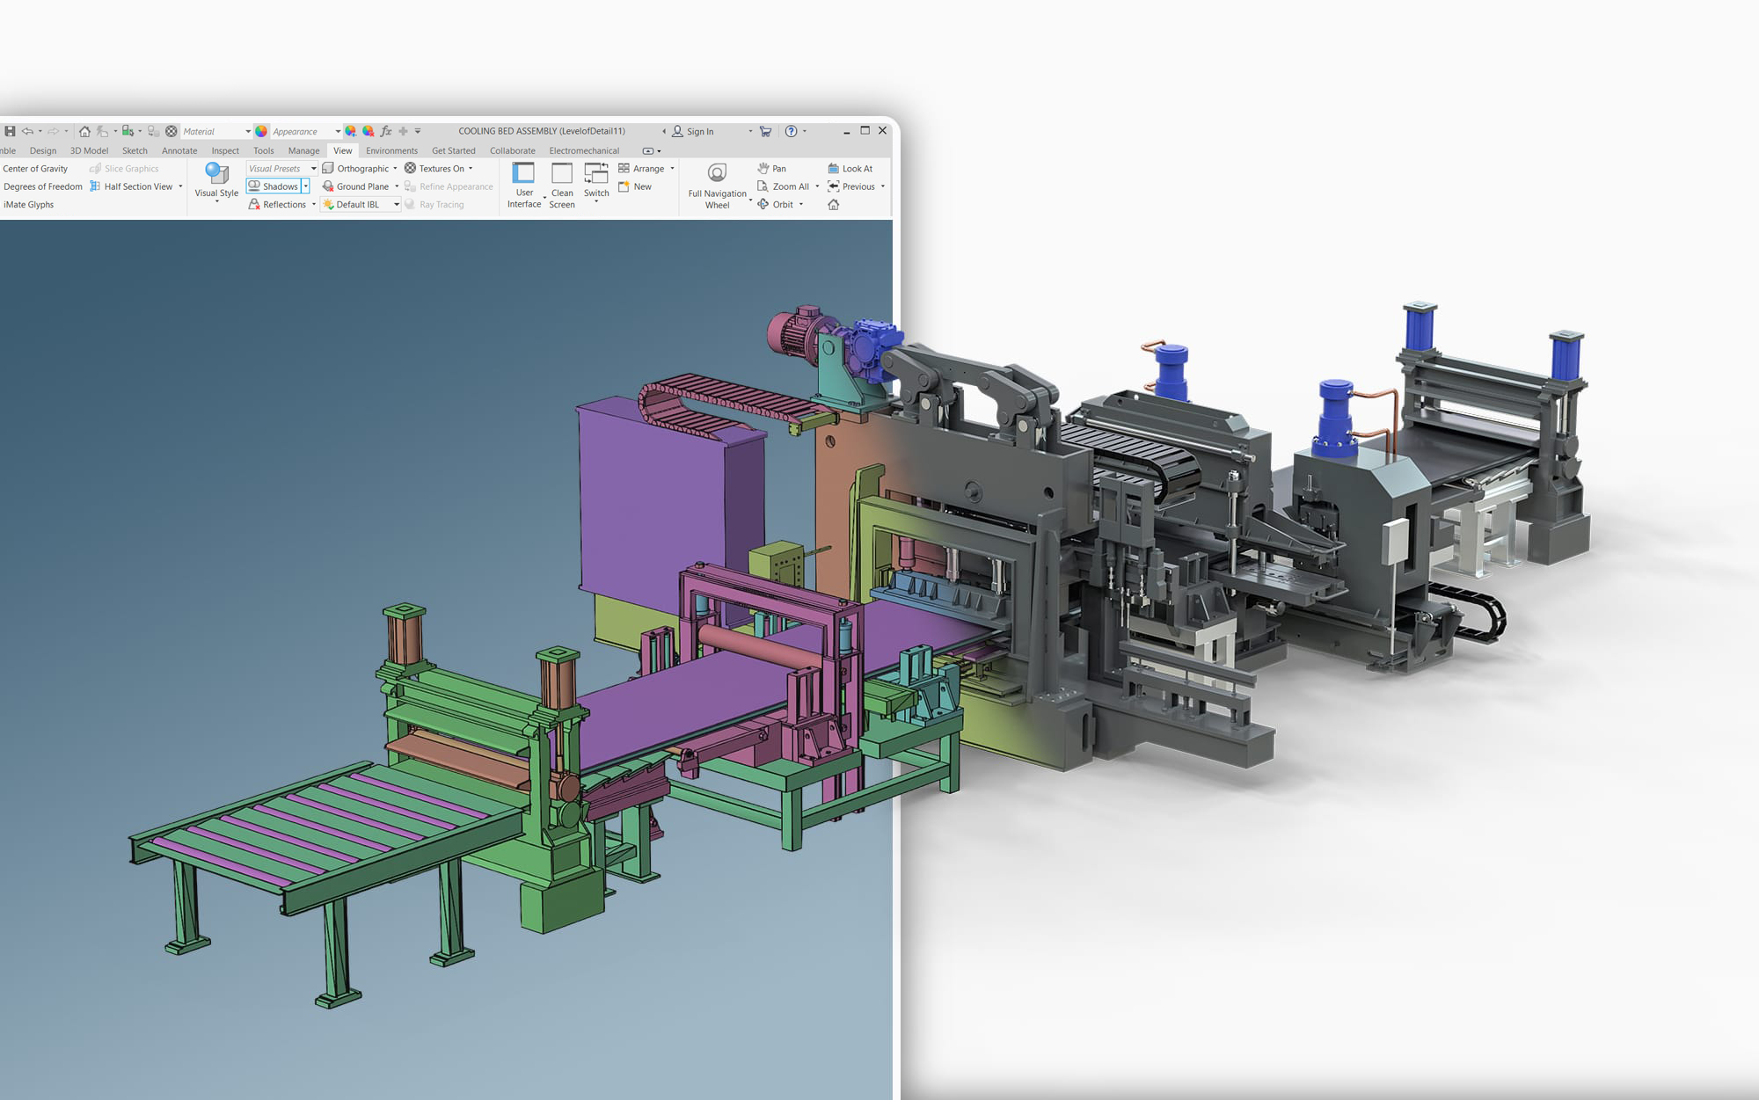Open the Visual Style tool
1759x1100 pixels.
[x=216, y=181]
